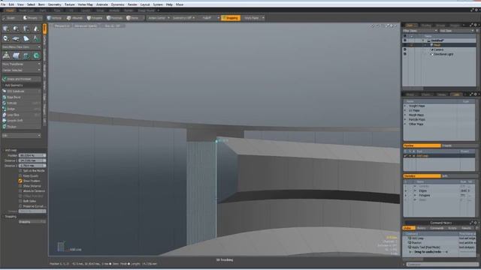Screen dimensions: 481x270
Task: Open the Action Center dropdown
Action: click(x=159, y=18)
